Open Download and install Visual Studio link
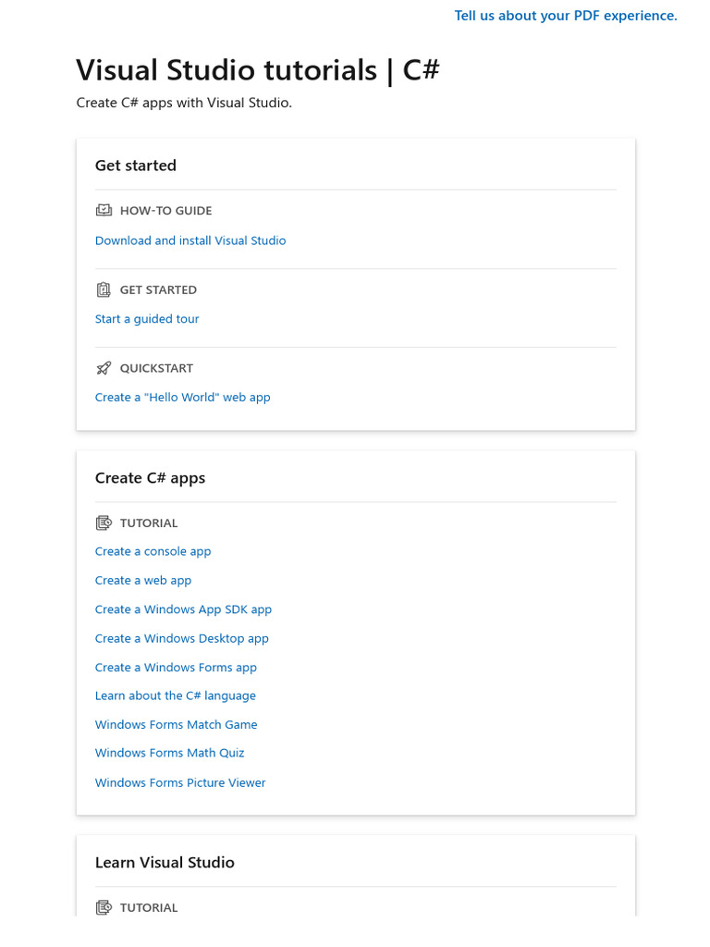Screen dimensions: 710x947 (190, 240)
